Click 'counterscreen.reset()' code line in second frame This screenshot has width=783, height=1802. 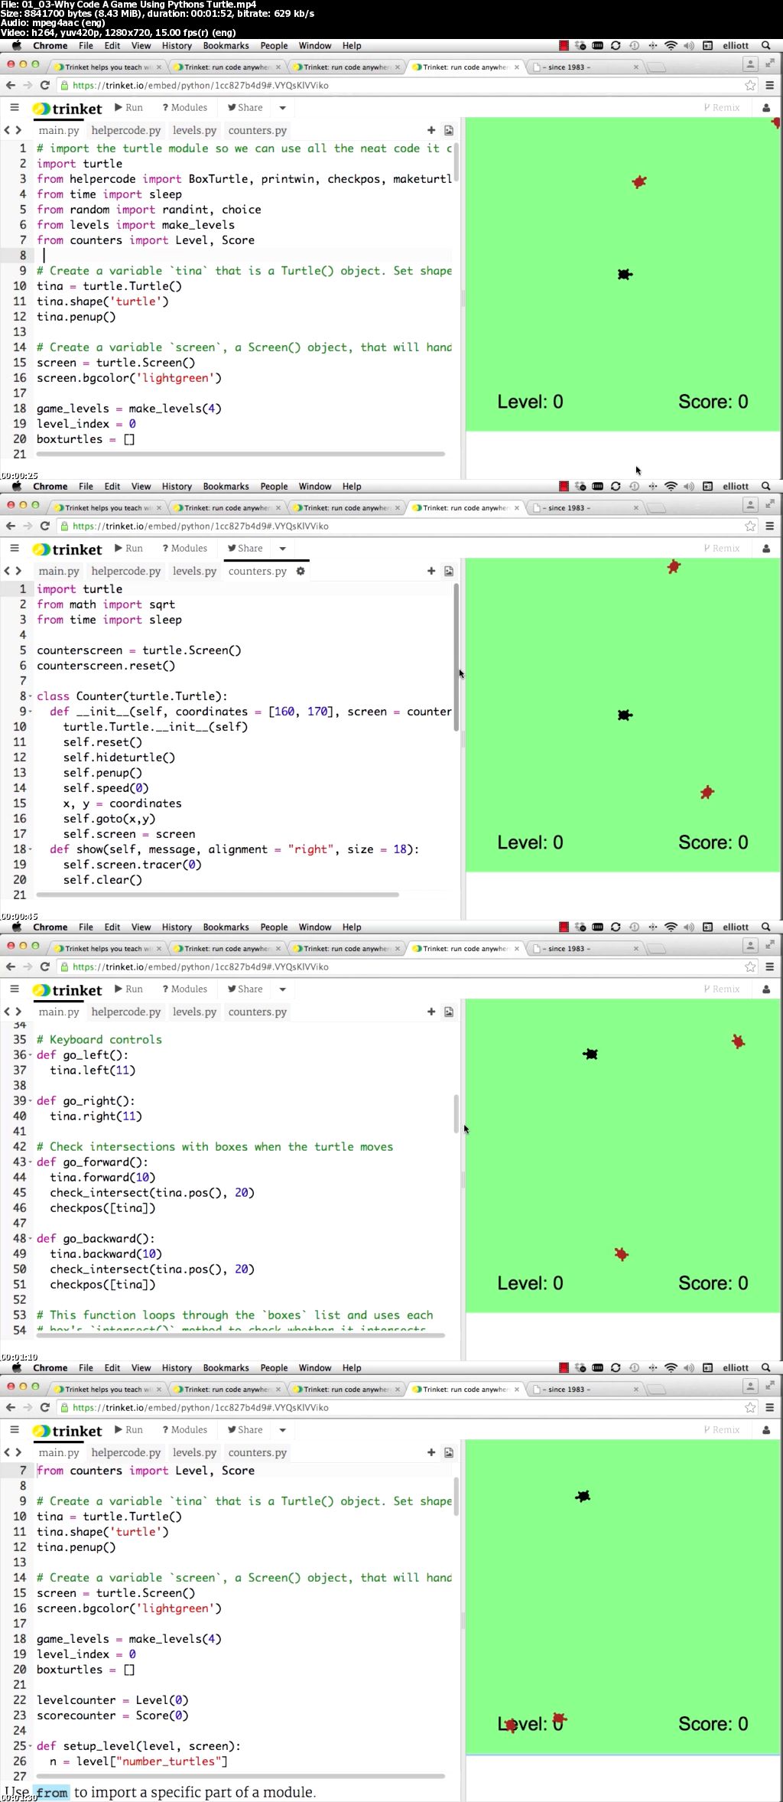tap(106, 666)
